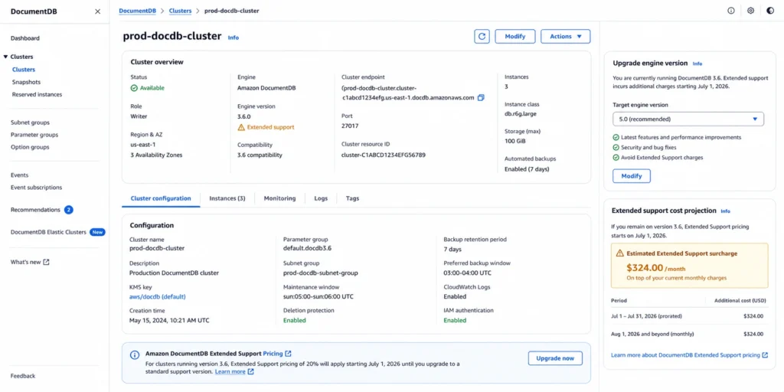Screen dimensions: 784x392
Task: Open Subnet groups in sidebar
Action: [x=30, y=122]
